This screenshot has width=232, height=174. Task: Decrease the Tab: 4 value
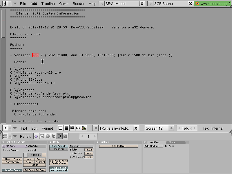[x=179, y=128]
